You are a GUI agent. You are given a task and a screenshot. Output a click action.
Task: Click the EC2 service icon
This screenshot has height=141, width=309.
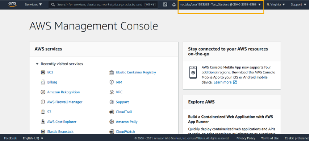pyautogui.click(x=43, y=72)
